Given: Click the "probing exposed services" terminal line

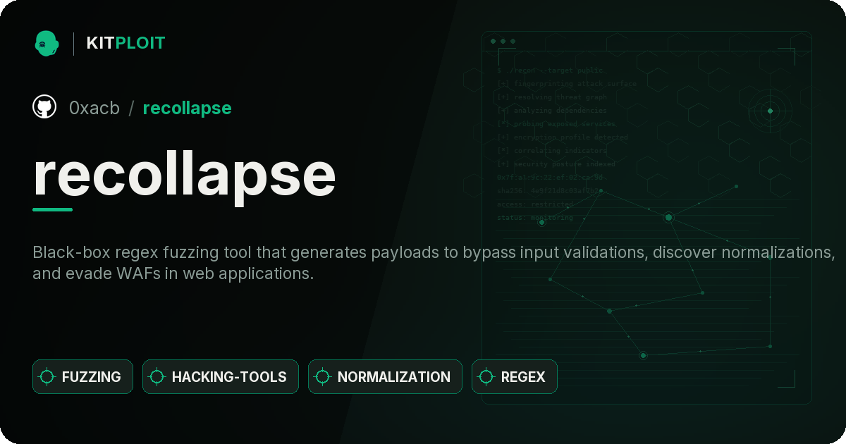Looking at the screenshot, I should [x=556, y=124].
